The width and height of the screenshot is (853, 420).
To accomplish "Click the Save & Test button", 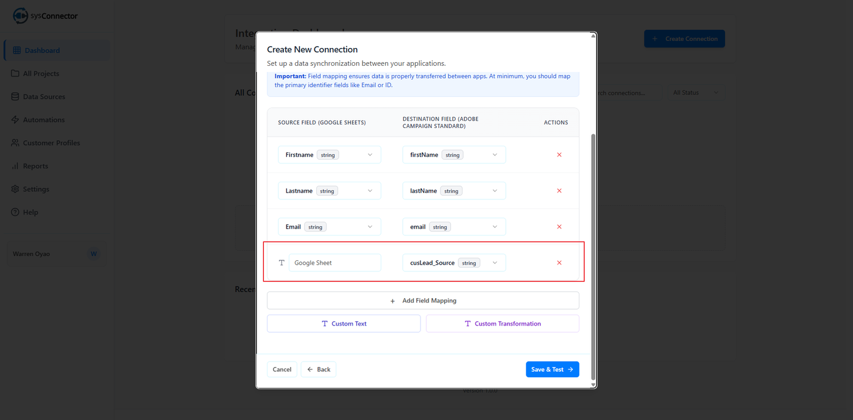I will click(552, 369).
